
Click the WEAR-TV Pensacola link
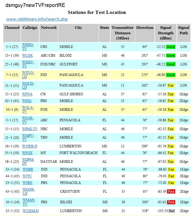(28, 120)
